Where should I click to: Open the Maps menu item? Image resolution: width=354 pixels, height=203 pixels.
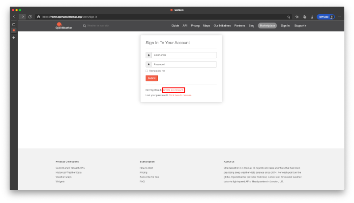pos(206,25)
